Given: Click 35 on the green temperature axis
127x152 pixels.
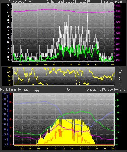Looking at the screenshot, I should click(x=118, y=100).
